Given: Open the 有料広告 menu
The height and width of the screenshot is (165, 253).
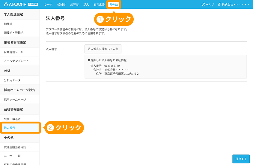Looking at the screenshot, I should pos(99,5).
